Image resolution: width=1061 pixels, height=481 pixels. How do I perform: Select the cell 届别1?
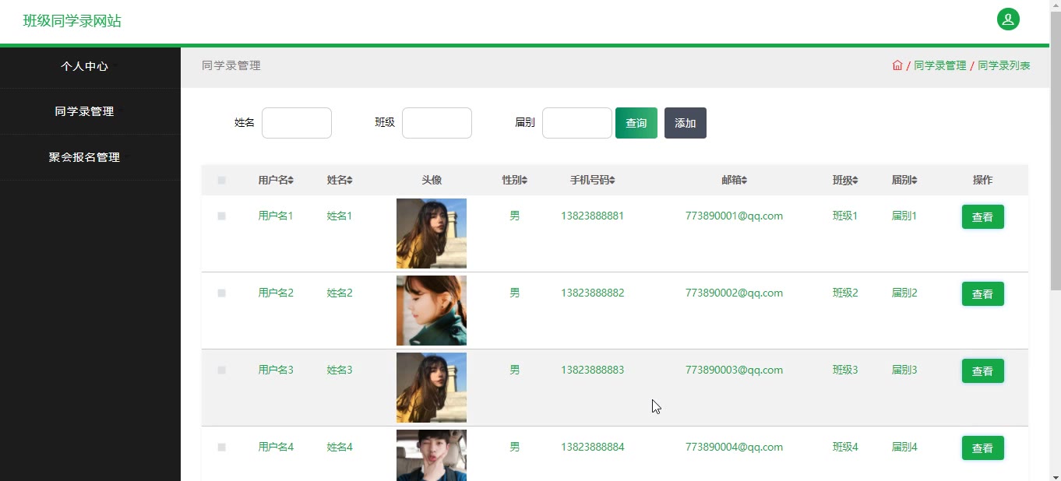pos(904,216)
